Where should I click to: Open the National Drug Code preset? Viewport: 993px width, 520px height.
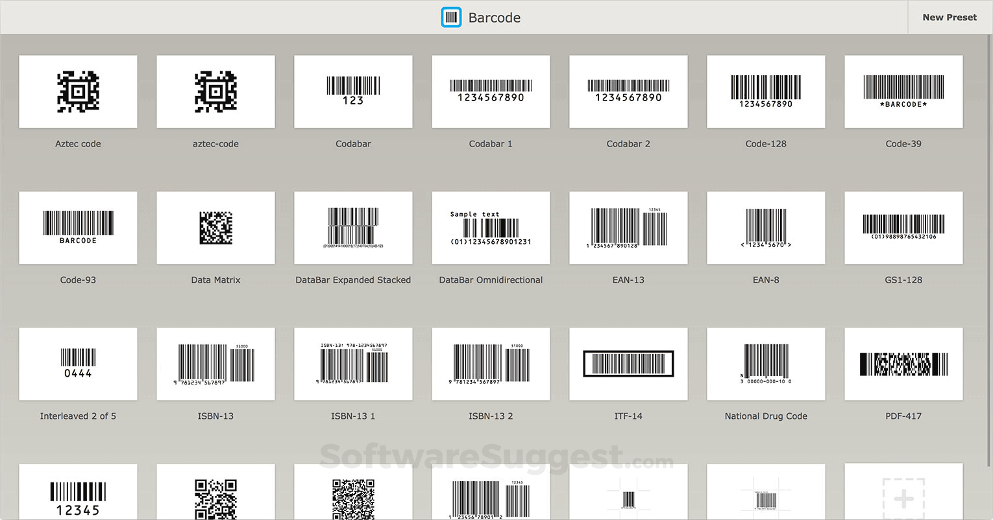tap(766, 364)
